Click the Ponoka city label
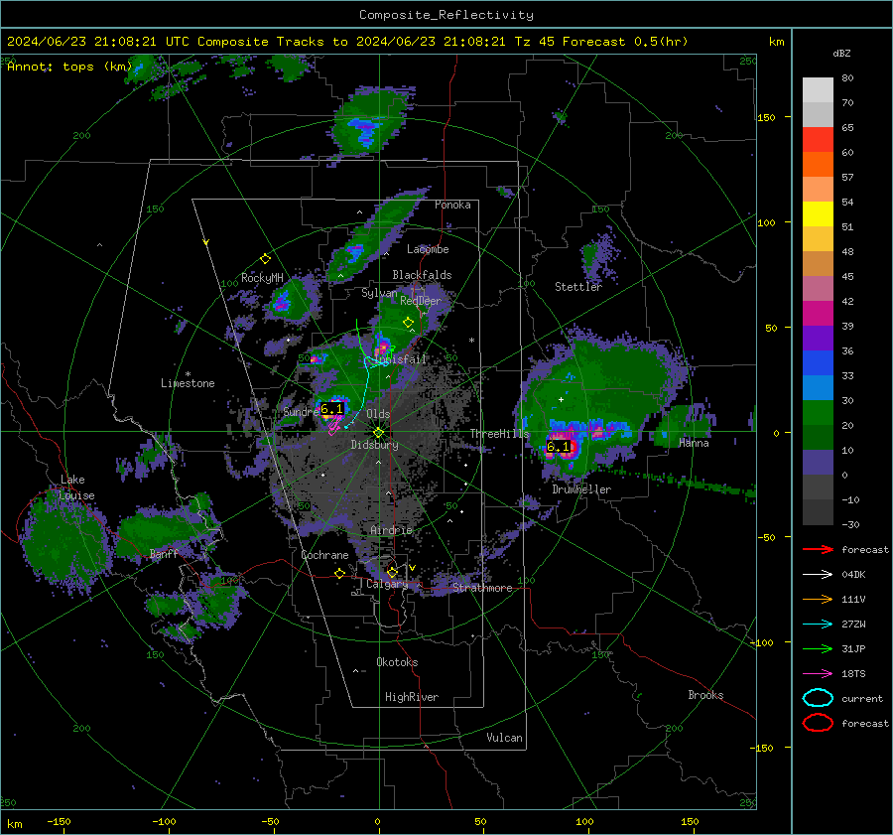Image resolution: width=893 pixels, height=835 pixels. (x=452, y=205)
